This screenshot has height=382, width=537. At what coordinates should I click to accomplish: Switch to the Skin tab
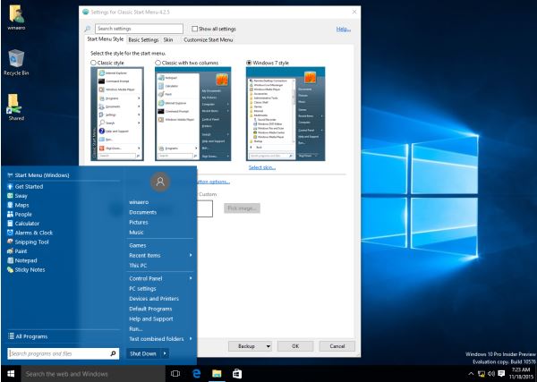point(168,39)
